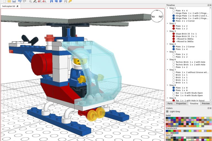Viewport: 212px width, 141px height.
Task: Switch to the Parts tab
Action: [x=170, y=104]
